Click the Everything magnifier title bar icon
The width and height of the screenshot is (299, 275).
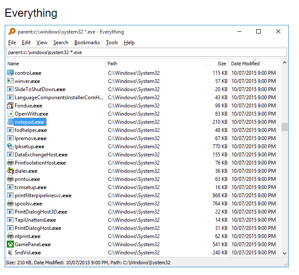[x=12, y=31]
